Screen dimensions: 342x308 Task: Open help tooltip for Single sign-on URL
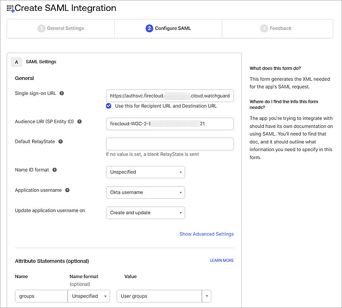pyautogui.click(x=62, y=93)
